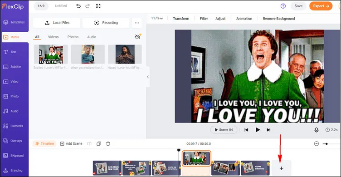This screenshot has height=177, width=341.
Task: Select scene 03 in the timeline
Action: pos(166,168)
